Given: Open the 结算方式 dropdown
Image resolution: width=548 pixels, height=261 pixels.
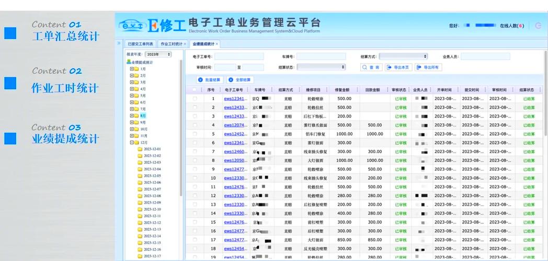Looking at the screenshot, I should (x=403, y=56).
